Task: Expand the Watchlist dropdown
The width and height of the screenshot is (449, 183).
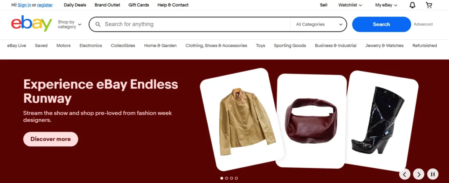Action: click(350, 5)
